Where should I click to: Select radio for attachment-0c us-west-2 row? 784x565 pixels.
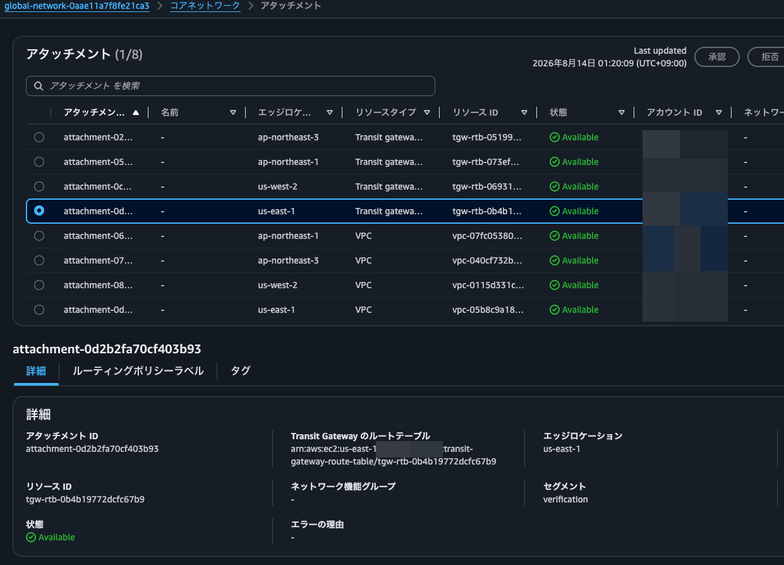click(x=39, y=186)
